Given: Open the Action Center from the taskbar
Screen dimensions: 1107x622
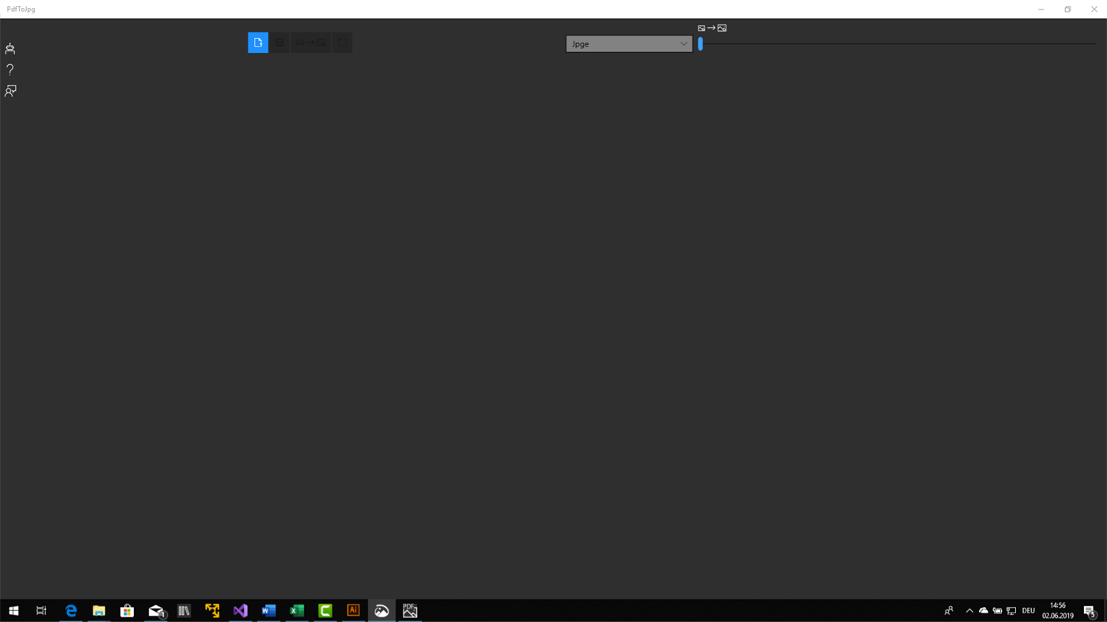Looking at the screenshot, I should pos(1090,609).
